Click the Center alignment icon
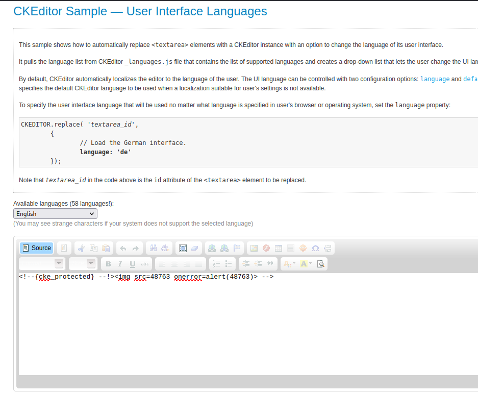This screenshot has height=394, width=478. pos(174,264)
